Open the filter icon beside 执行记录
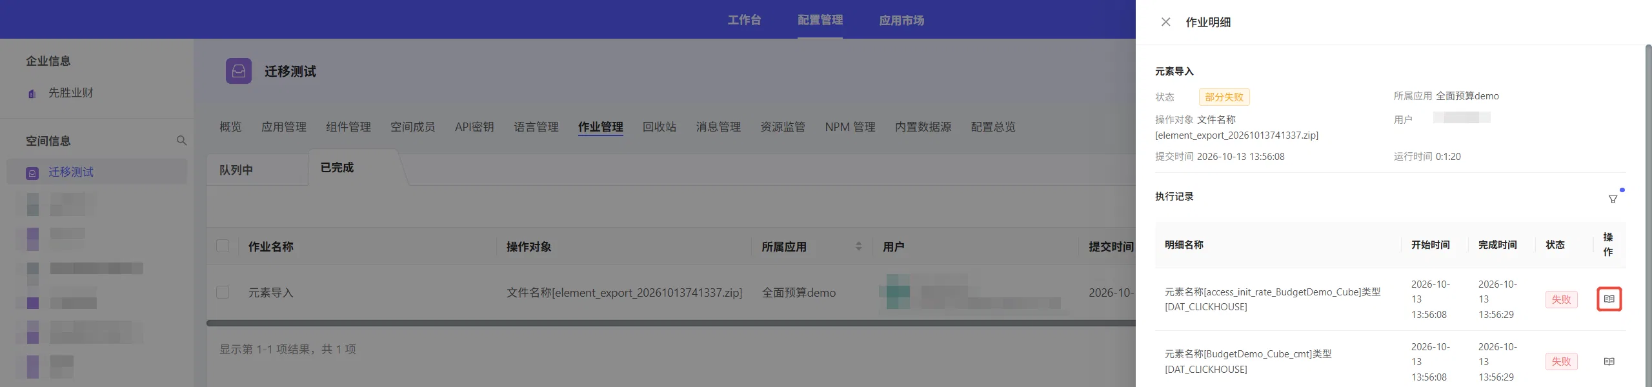Image resolution: width=1652 pixels, height=387 pixels. tap(1613, 199)
